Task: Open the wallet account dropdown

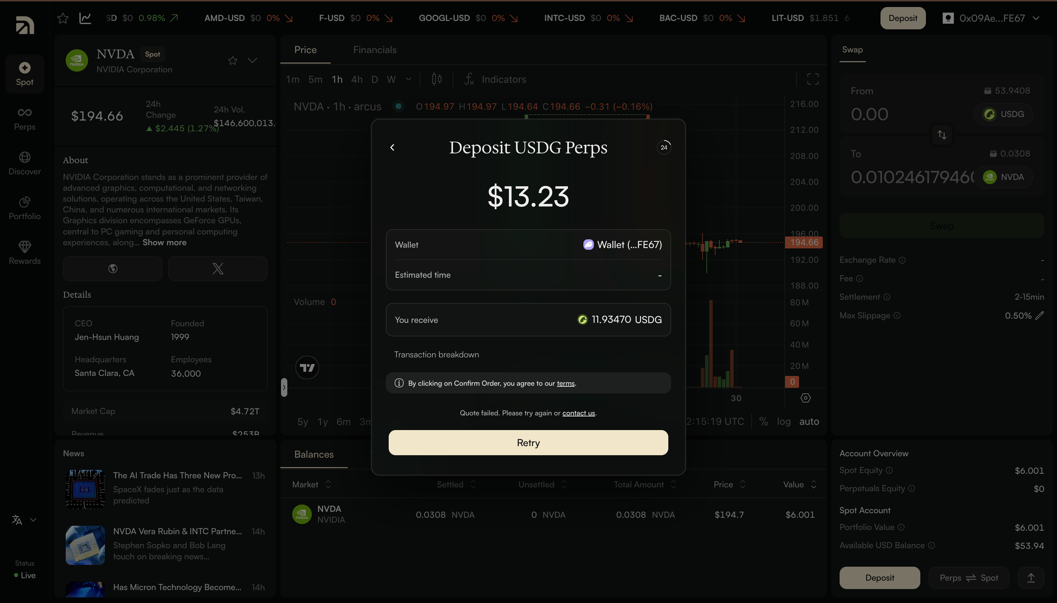Action: (992, 18)
